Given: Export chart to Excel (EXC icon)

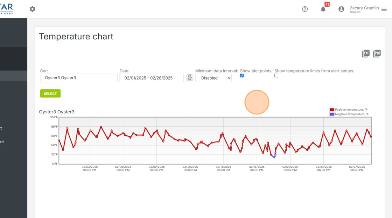Looking at the screenshot, I should [366, 53].
